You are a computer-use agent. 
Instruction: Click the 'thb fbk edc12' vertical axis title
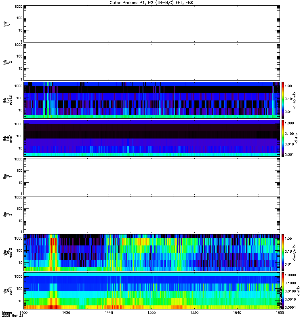(x=8, y=100)
